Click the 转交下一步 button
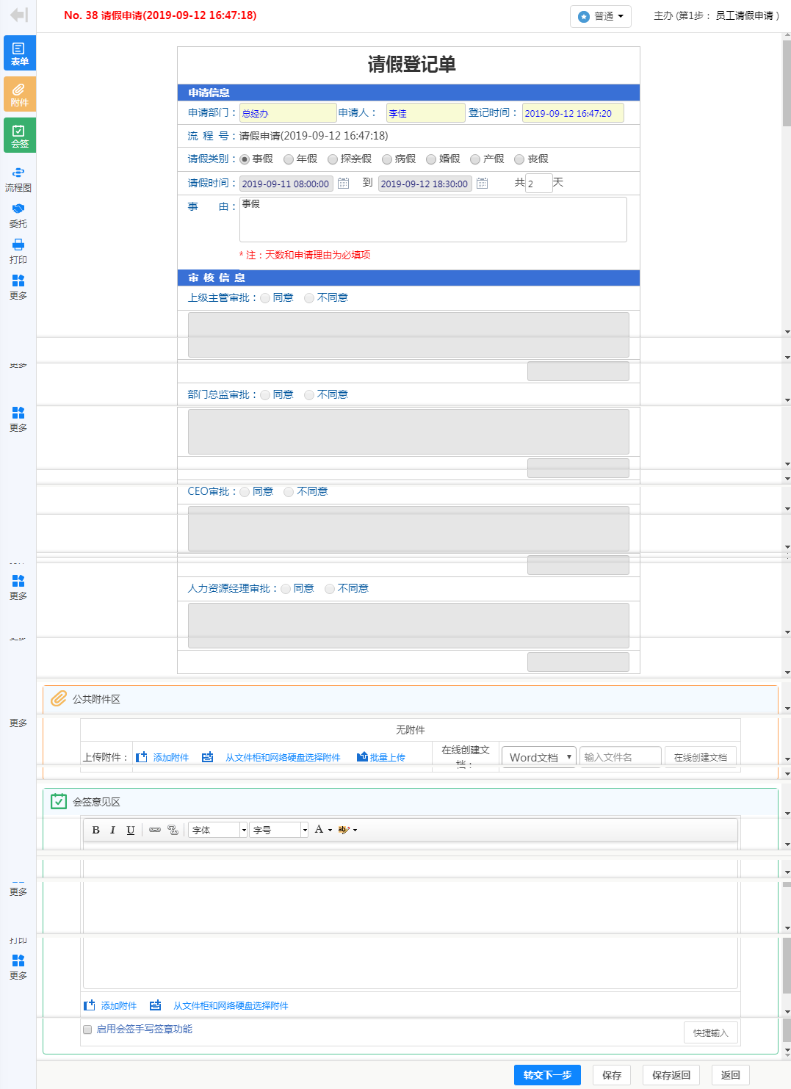Image resolution: width=791 pixels, height=1089 pixels. pyautogui.click(x=547, y=1075)
